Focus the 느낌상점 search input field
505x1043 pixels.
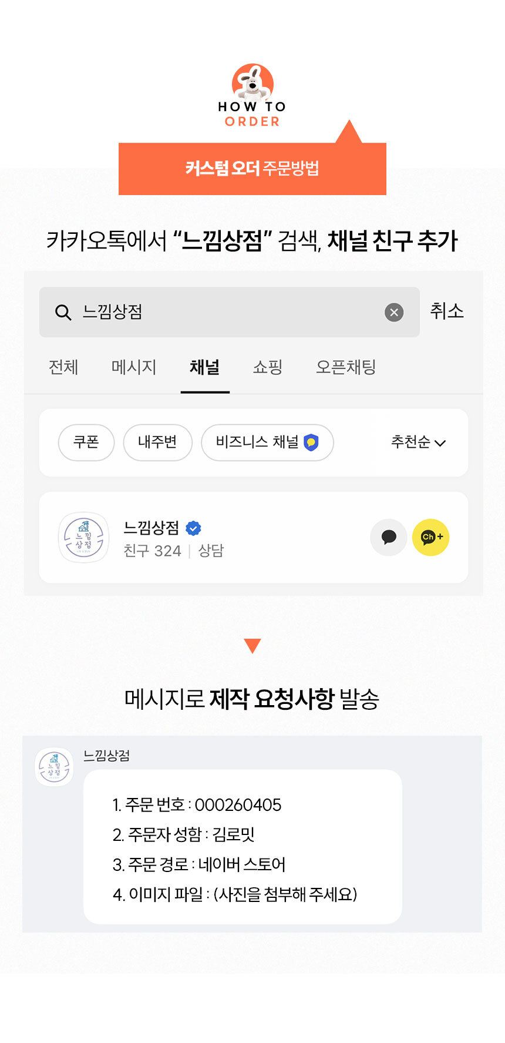[229, 312]
